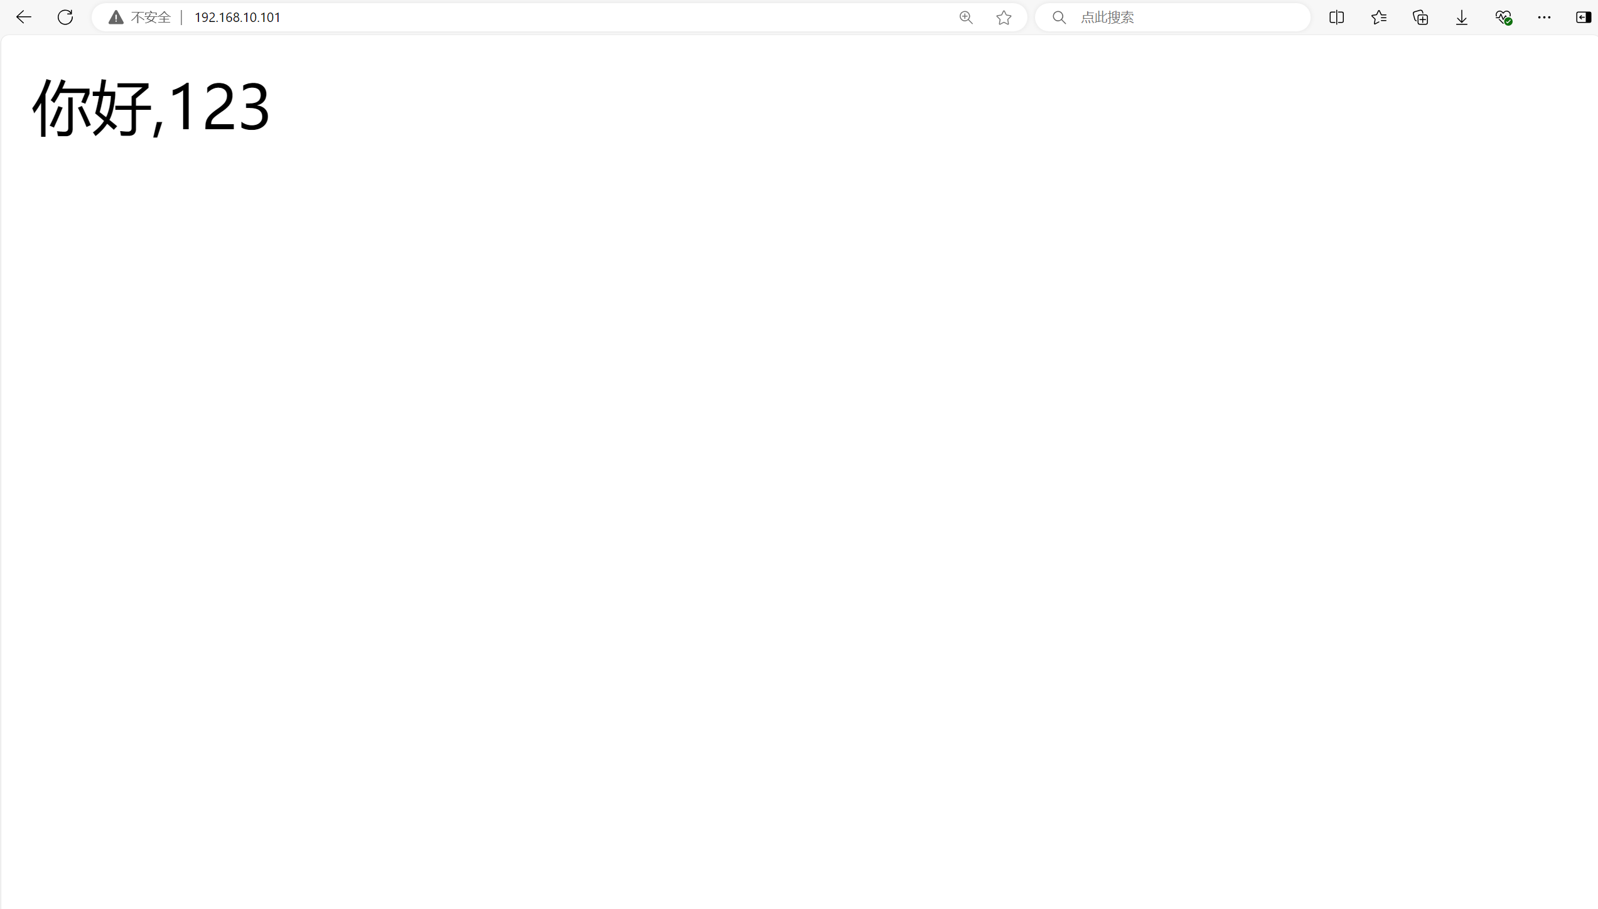Click the magnifier icon in search box

coord(1059,18)
